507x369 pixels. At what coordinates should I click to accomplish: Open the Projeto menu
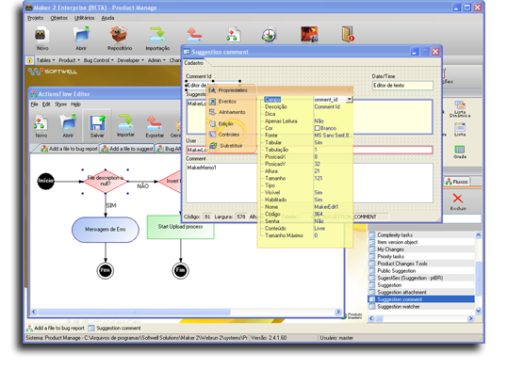(35, 18)
